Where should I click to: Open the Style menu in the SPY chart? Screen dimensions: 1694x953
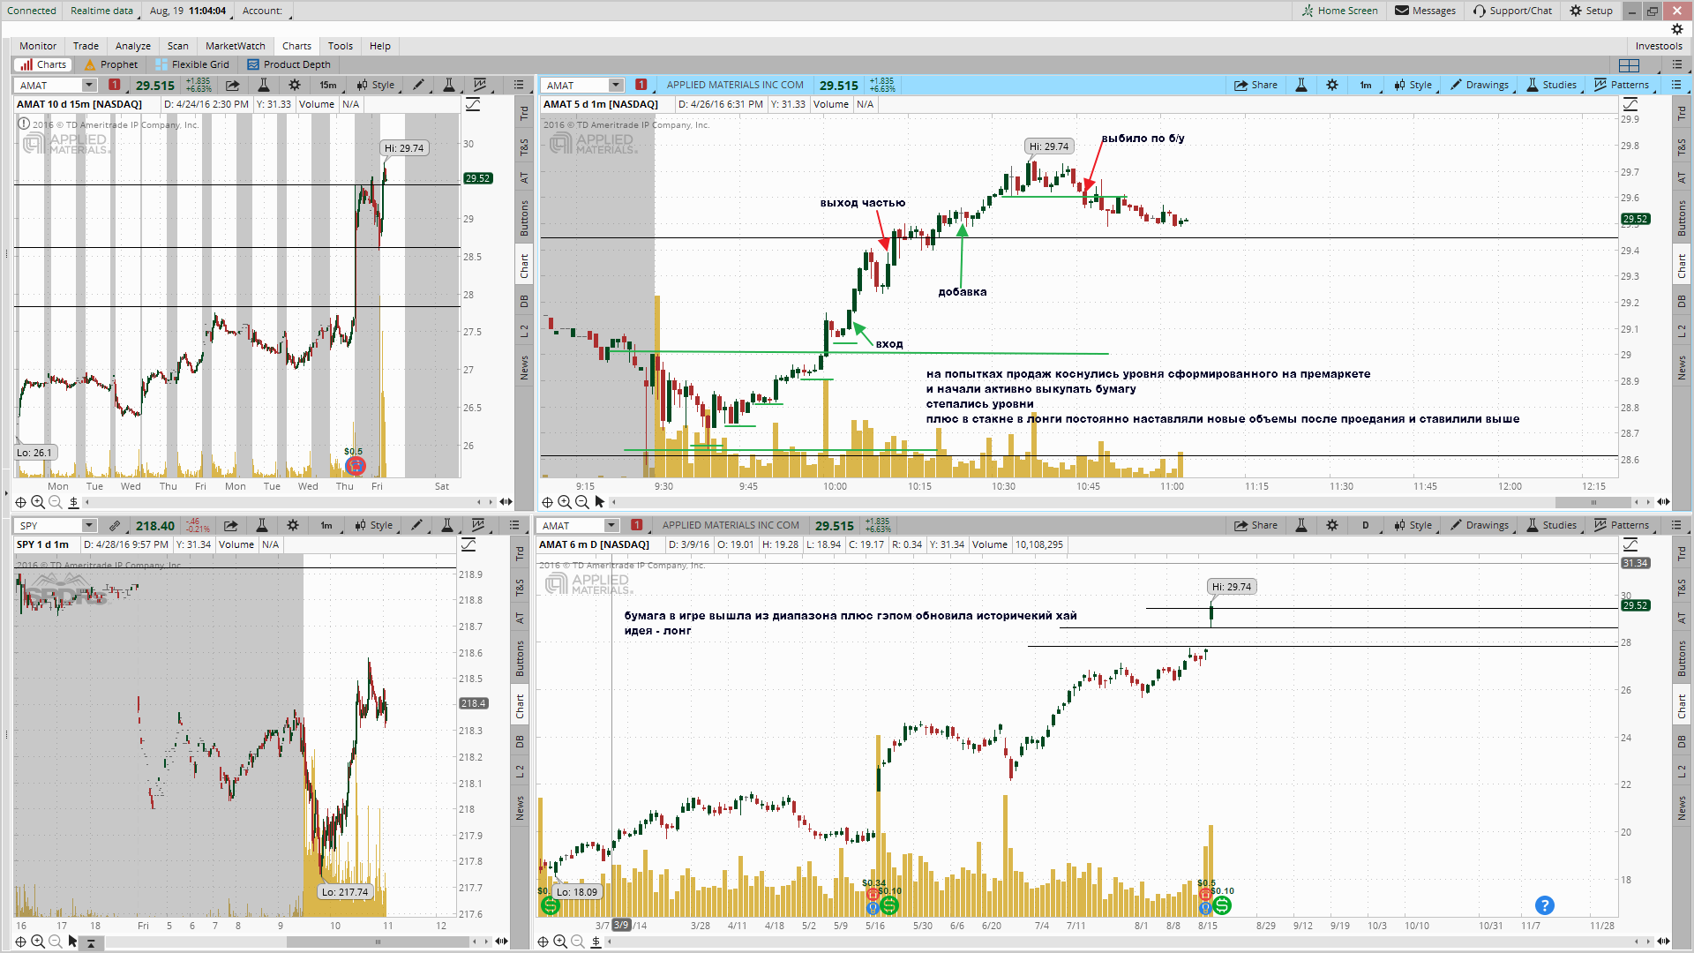coord(375,525)
